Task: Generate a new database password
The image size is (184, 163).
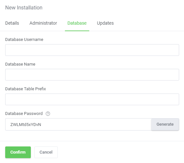Action: pos(165,124)
